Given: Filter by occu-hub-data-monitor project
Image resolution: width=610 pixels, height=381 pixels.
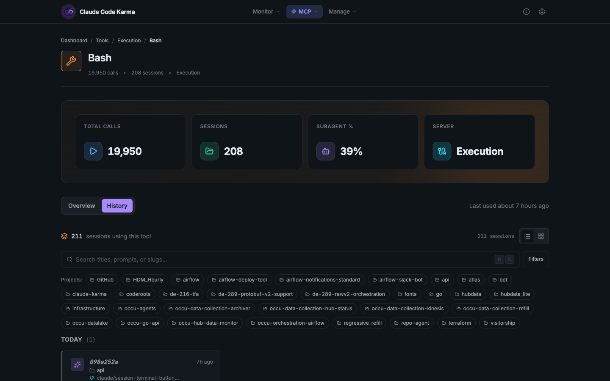Looking at the screenshot, I should (x=205, y=323).
